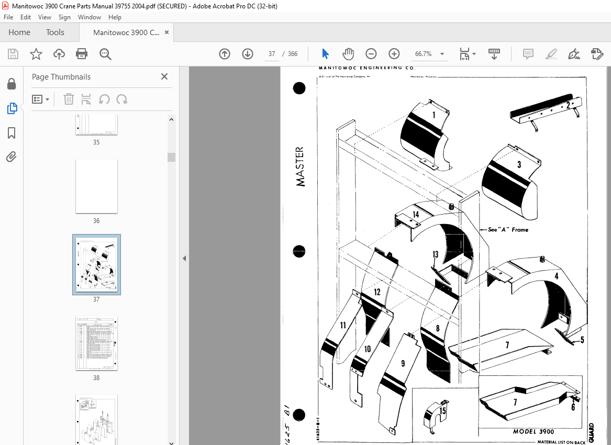
Task: Close the Manitowoc 3900 document tab
Action: point(167,32)
